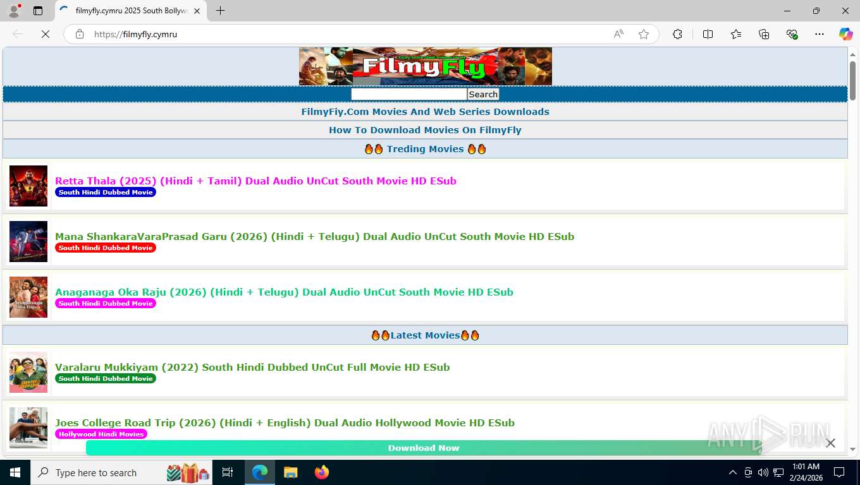Click the taskbar search box
This screenshot has height=485, width=860.
122,472
